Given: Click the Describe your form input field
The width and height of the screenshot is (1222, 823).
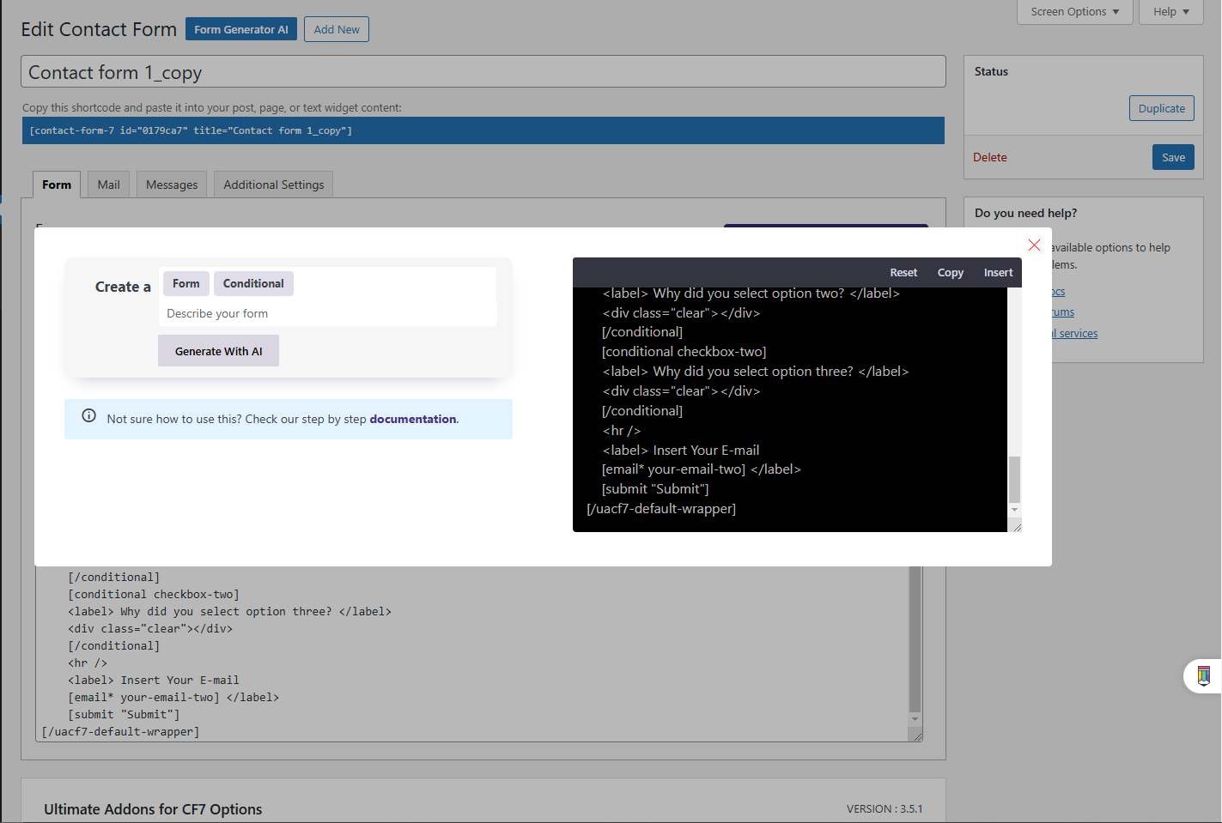Looking at the screenshot, I should click(x=329, y=313).
